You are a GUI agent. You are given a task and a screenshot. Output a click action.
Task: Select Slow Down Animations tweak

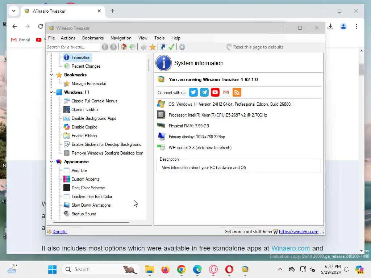pyautogui.click(x=91, y=205)
